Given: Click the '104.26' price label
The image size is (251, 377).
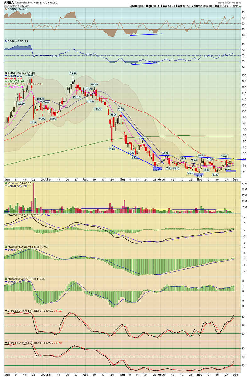Looking at the screenshot, I should 98,109.
